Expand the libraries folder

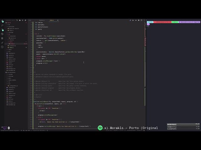(x=12, y=40)
